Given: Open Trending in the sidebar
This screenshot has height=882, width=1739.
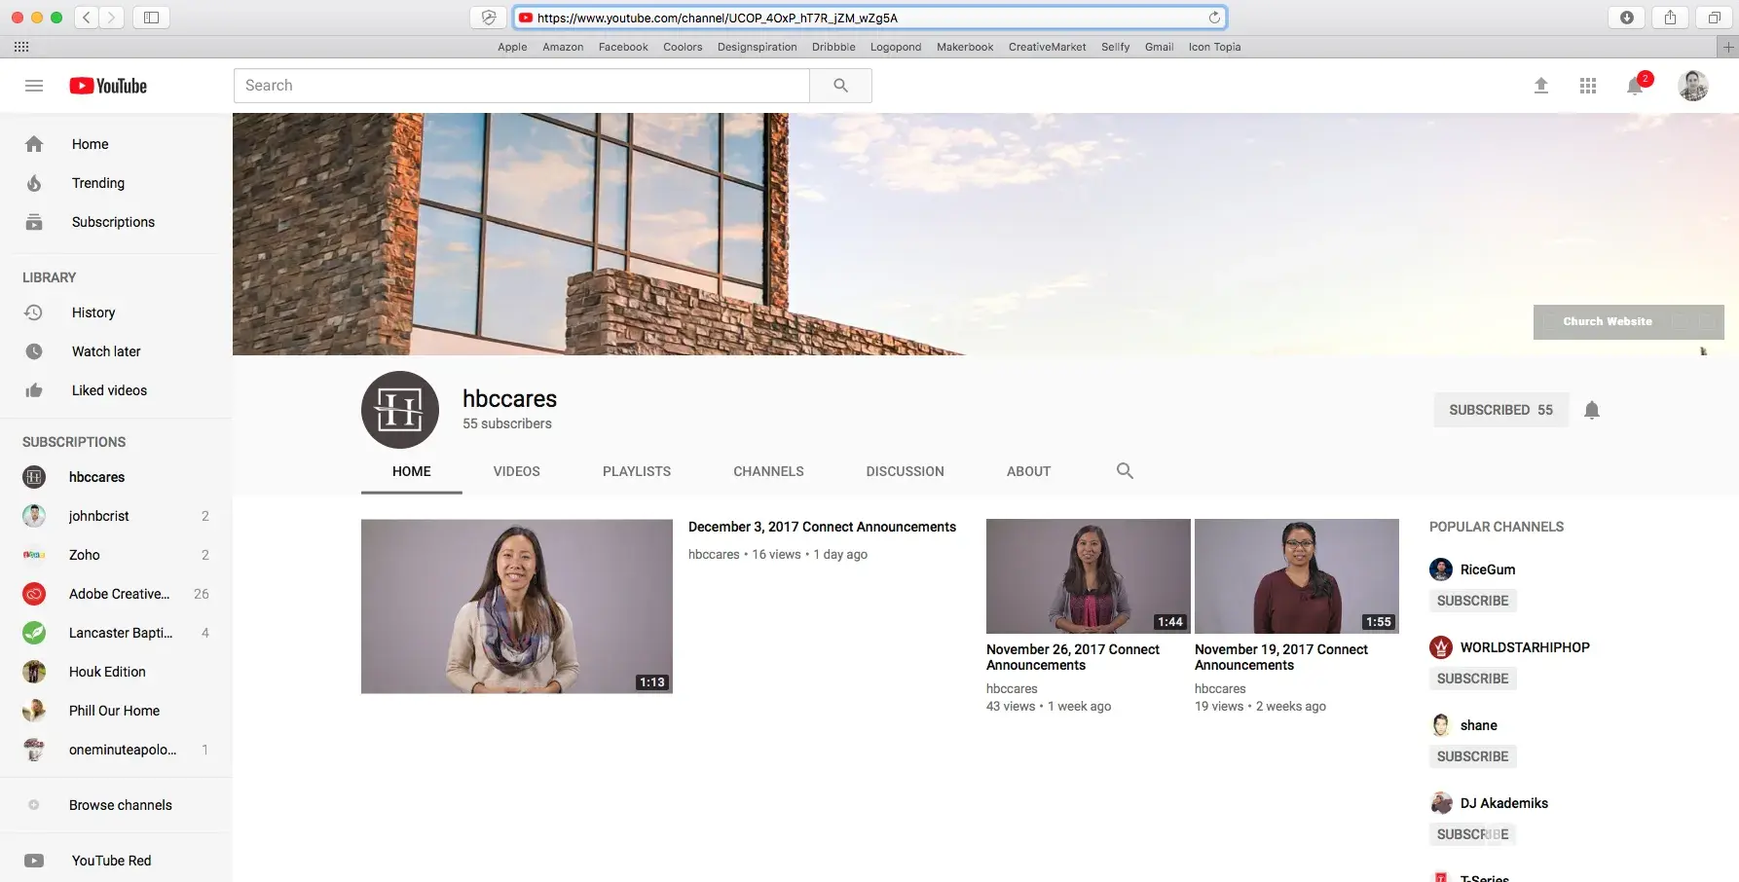Looking at the screenshot, I should [x=97, y=183].
